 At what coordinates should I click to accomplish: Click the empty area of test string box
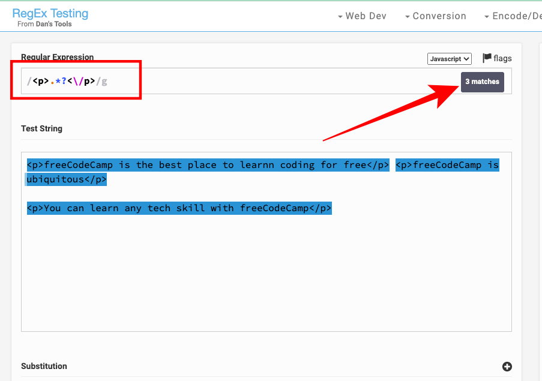[266, 276]
